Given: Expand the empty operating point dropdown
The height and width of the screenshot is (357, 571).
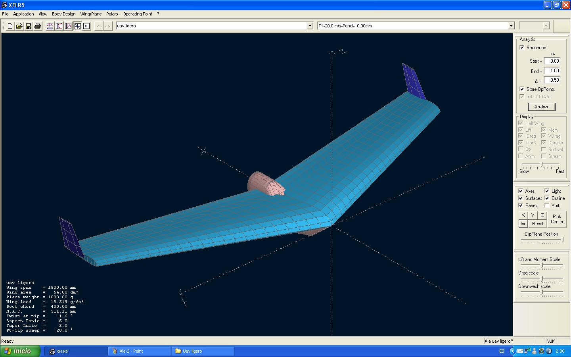Looking at the screenshot, I should click(x=546, y=26).
